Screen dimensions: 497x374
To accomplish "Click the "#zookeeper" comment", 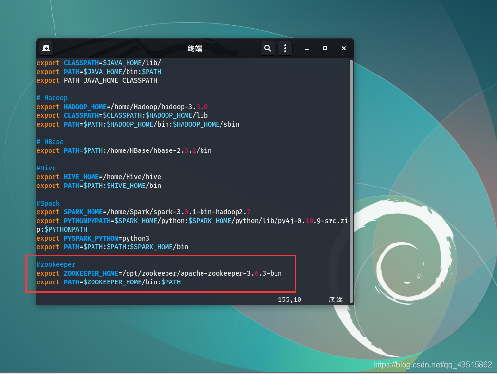I will [x=56, y=264].
